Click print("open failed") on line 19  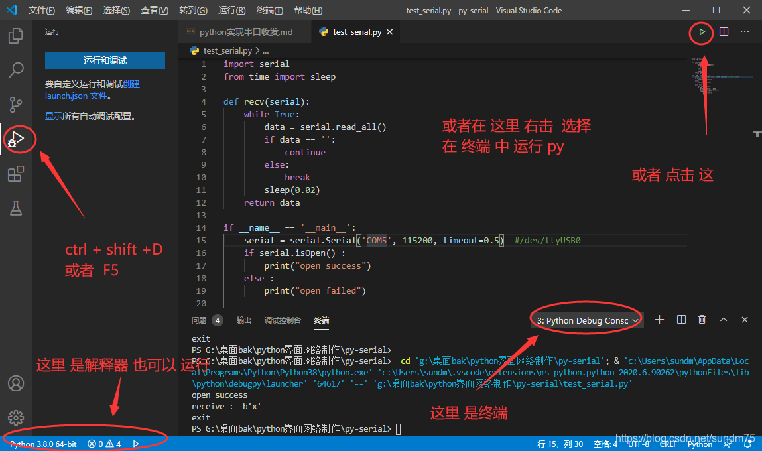[x=315, y=290]
